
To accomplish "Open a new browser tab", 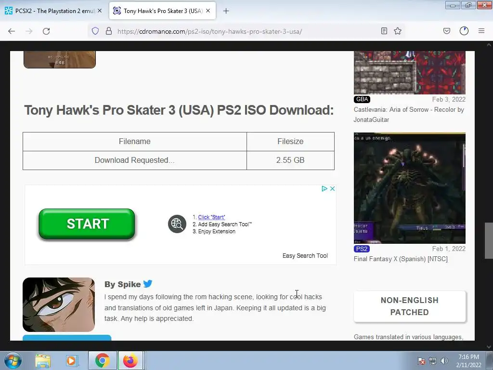I will click(x=226, y=11).
